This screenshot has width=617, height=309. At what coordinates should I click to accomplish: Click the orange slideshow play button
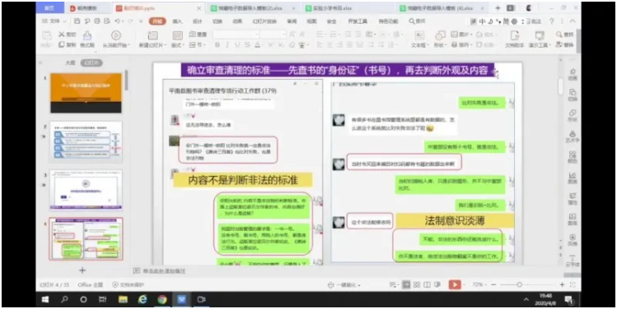[x=455, y=284]
